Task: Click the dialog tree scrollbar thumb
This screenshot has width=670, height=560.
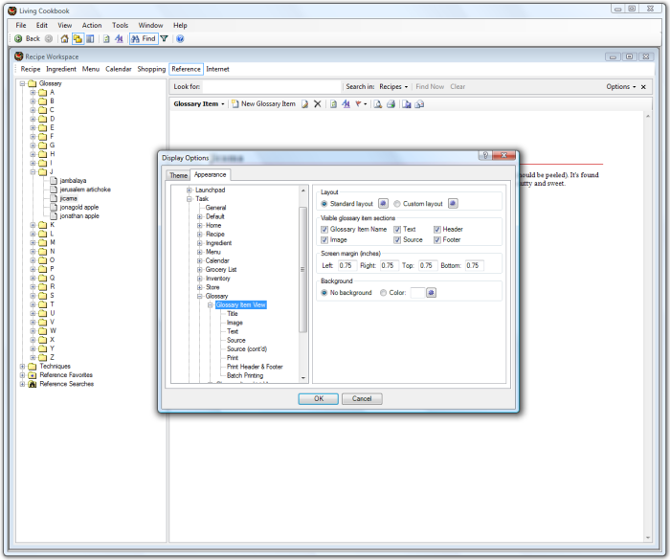Action: (302, 269)
